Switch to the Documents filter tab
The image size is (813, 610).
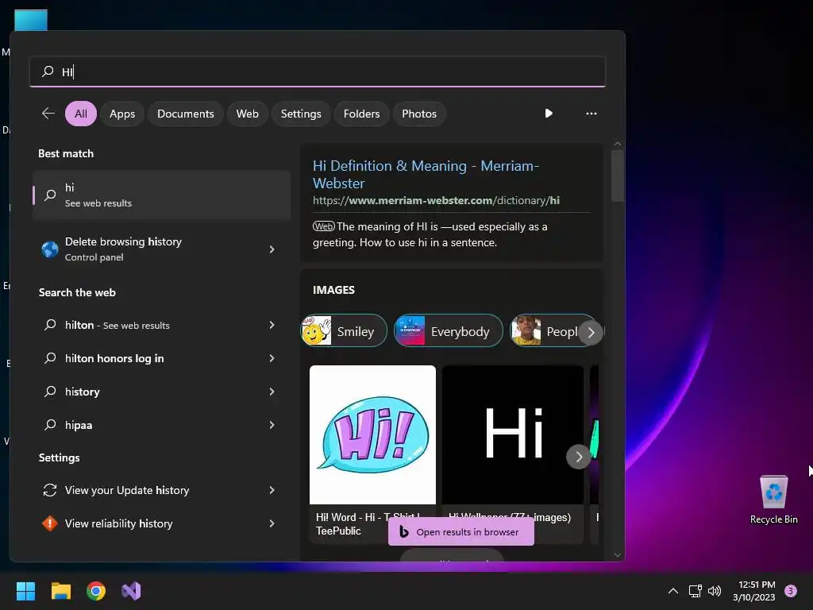click(x=186, y=114)
